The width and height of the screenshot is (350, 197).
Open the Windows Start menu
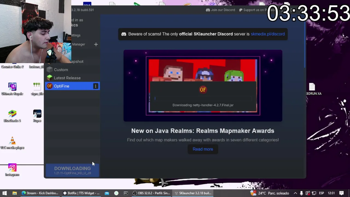pos(5,193)
